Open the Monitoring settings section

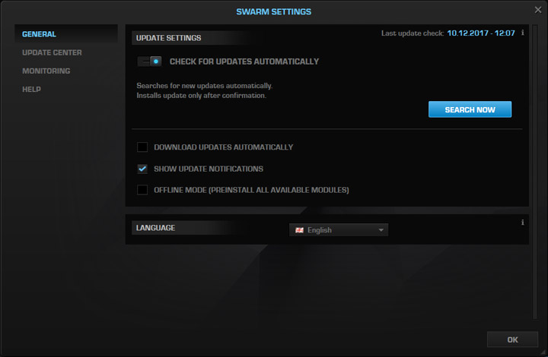(46, 71)
